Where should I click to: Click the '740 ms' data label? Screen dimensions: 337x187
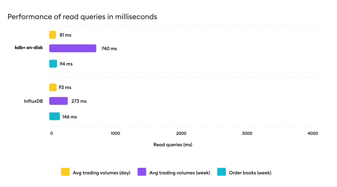click(109, 49)
